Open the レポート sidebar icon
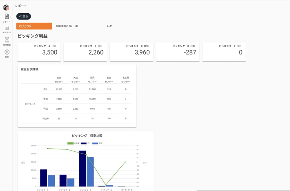The width and height of the screenshot is (290, 191). pos(7,16)
